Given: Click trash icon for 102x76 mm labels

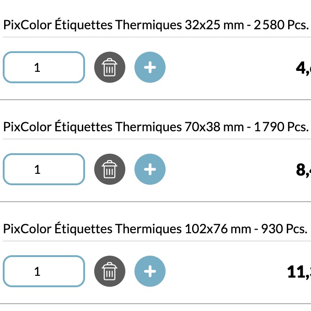Looking at the screenshot, I should click(110, 272).
